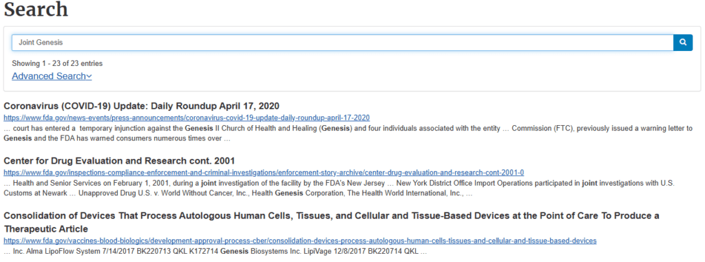Open Center for Drug Evaluation 2001 title
Screen dimensions: 705x262
coord(119,161)
